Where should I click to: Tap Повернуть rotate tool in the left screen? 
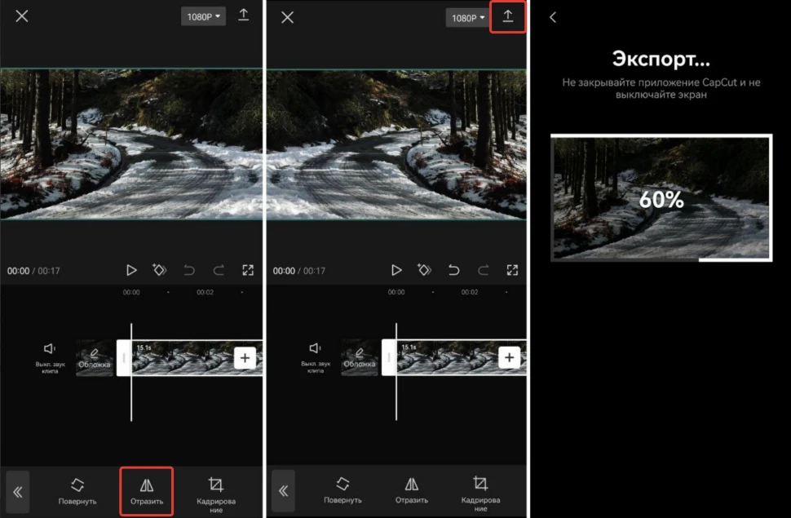click(x=77, y=491)
